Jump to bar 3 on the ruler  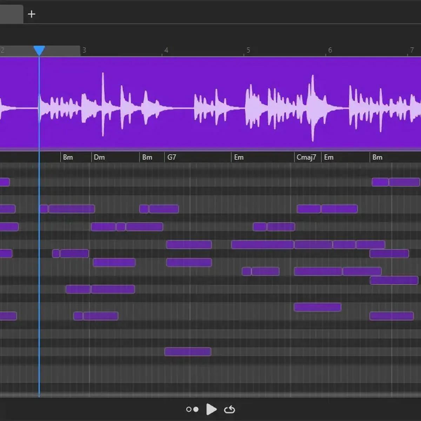(84, 50)
